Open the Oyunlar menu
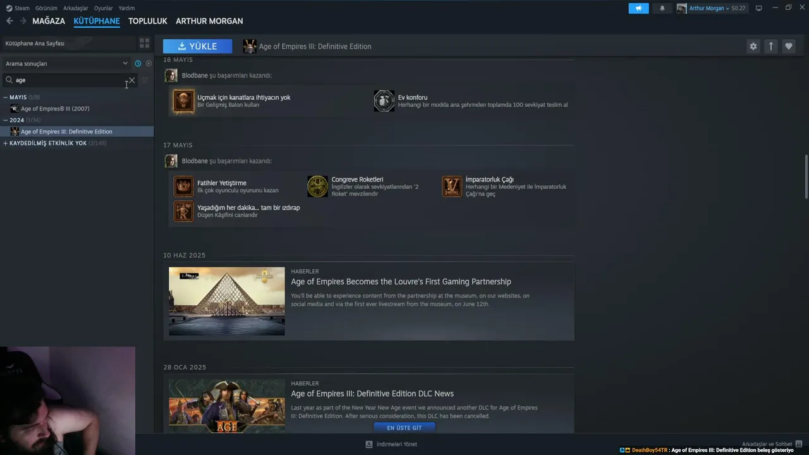Image resolution: width=809 pixels, height=455 pixels. click(103, 8)
